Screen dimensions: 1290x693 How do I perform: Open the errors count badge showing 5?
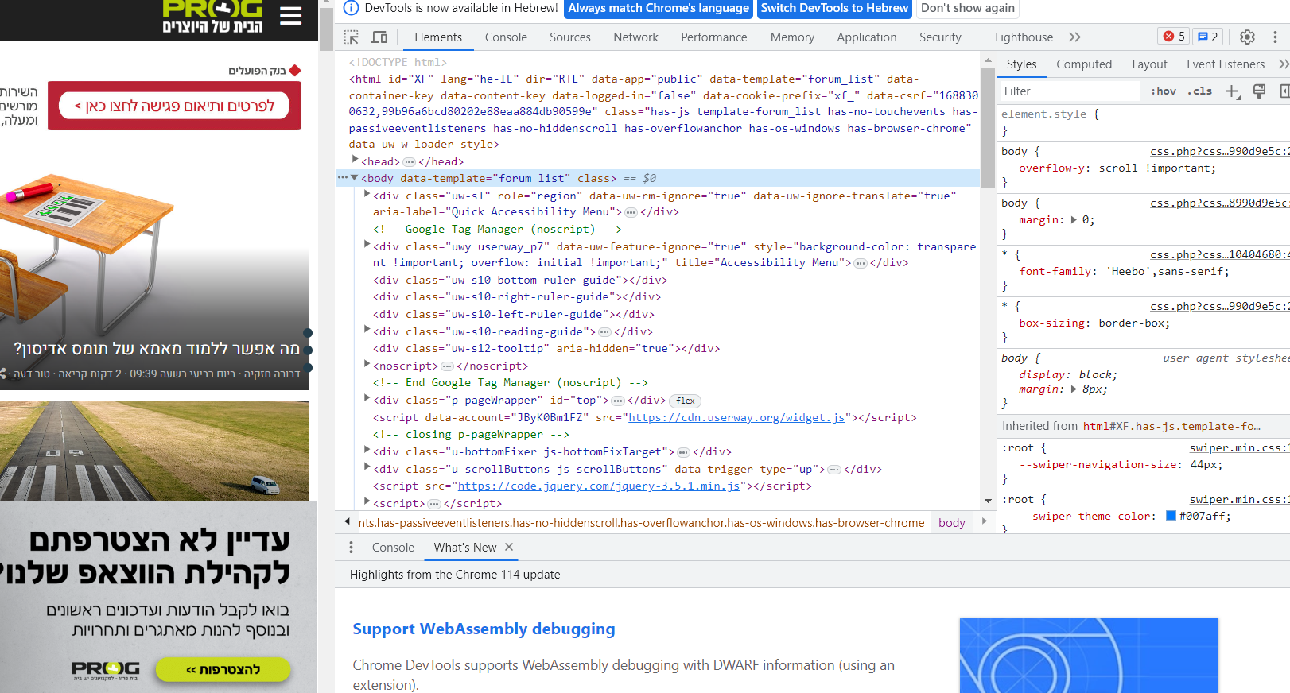pyautogui.click(x=1174, y=37)
